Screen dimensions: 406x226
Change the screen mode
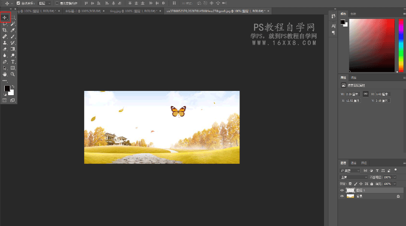pos(13,100)
